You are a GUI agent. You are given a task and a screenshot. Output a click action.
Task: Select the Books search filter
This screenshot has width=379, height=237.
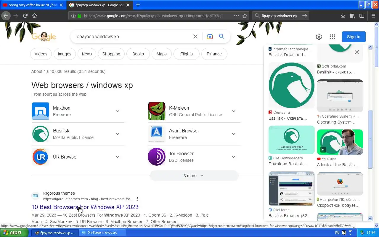[x=138, y=54]
